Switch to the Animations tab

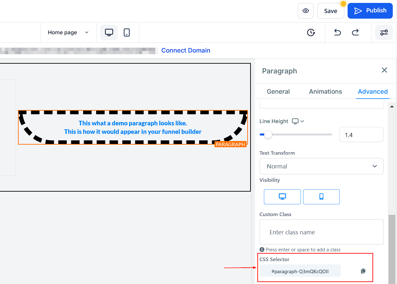pyautogui.click(x=325, y=91)
